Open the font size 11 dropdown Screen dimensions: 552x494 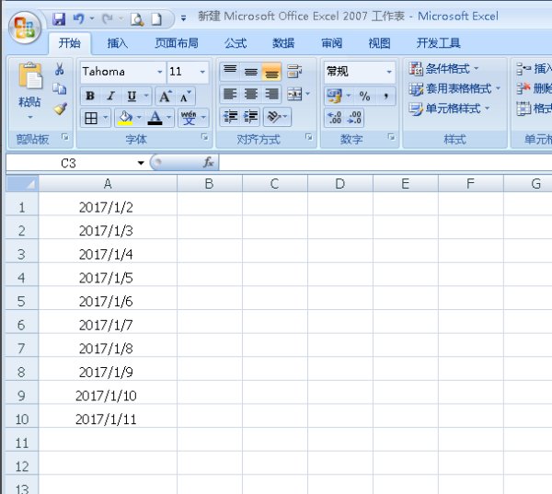click(x=202, y=72)
